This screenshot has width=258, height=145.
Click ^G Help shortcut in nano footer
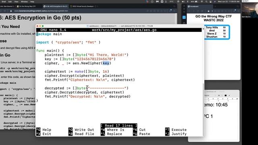tap(44, 130)
